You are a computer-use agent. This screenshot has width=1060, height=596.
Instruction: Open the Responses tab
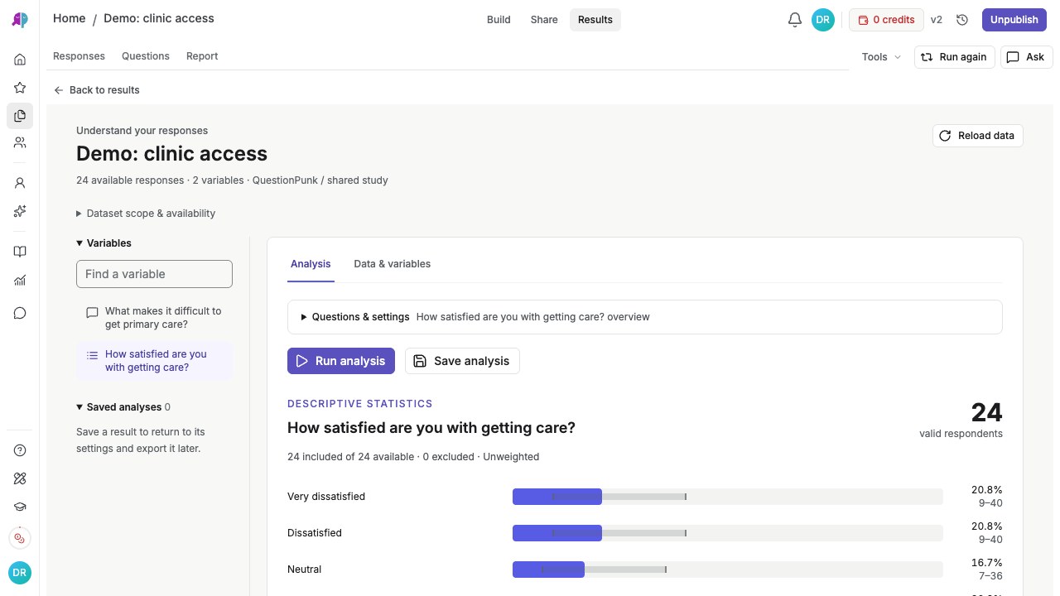click(79, 56)
